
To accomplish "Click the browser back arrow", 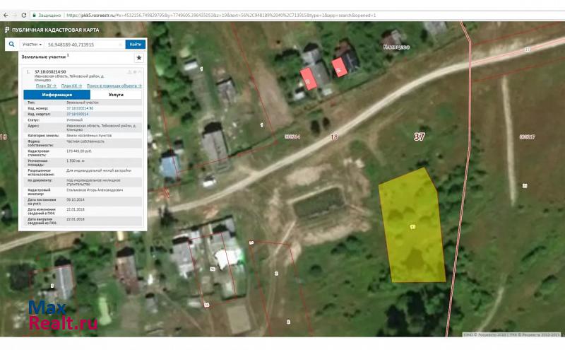I will click(5, 15).
